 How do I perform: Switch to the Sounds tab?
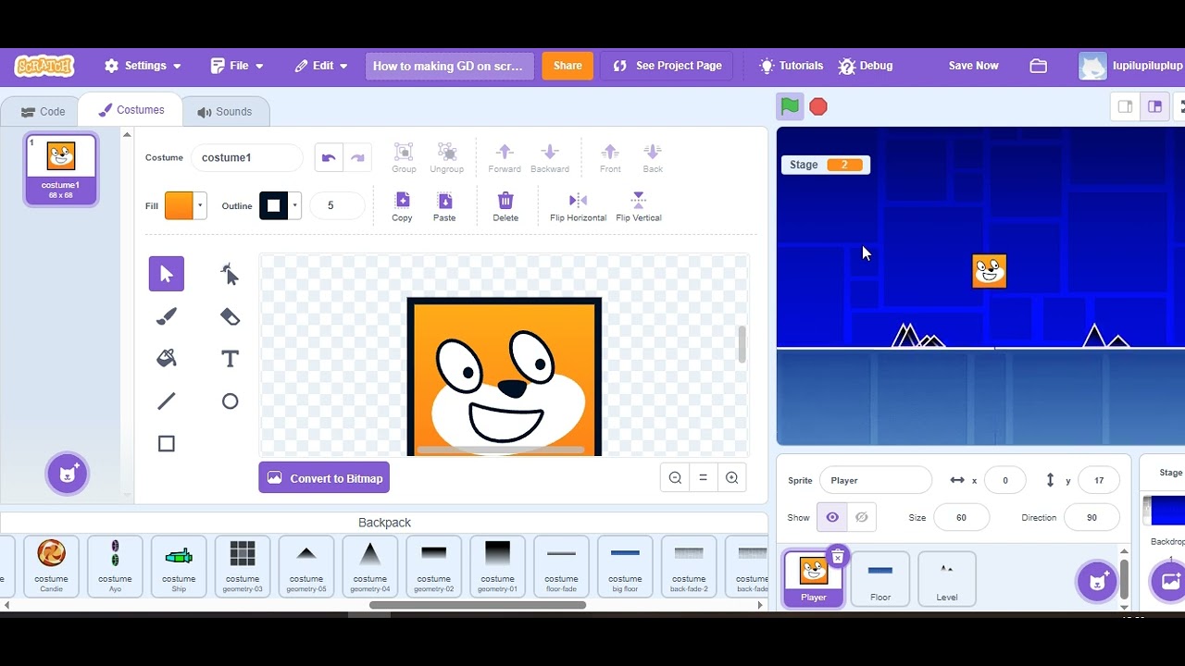[224, 111]
